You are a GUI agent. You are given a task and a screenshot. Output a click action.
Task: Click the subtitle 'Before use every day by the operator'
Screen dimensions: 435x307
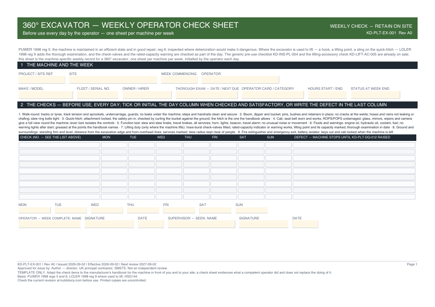click(98, 33)
